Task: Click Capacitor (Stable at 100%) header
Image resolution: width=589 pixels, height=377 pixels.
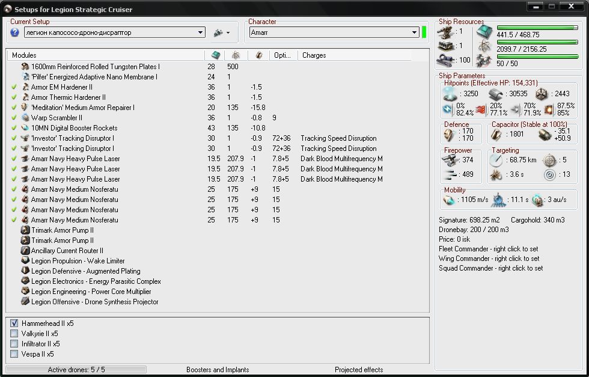Action: [529, 124]
